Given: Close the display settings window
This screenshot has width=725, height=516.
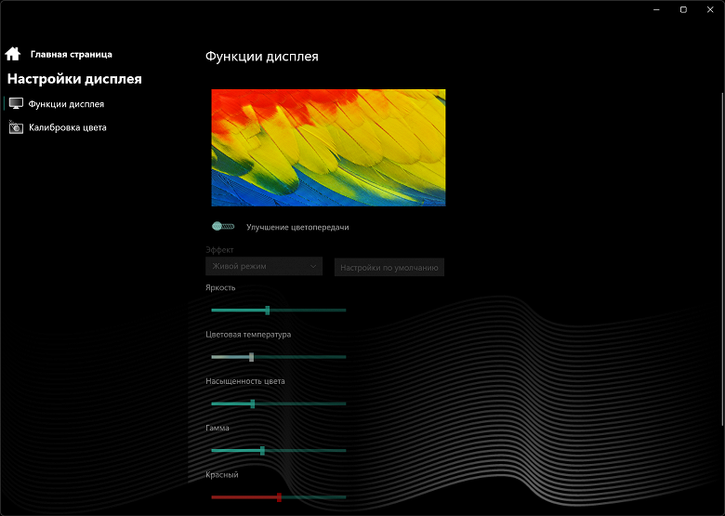Looking at the screenshot, I should [x=712, y=9].
